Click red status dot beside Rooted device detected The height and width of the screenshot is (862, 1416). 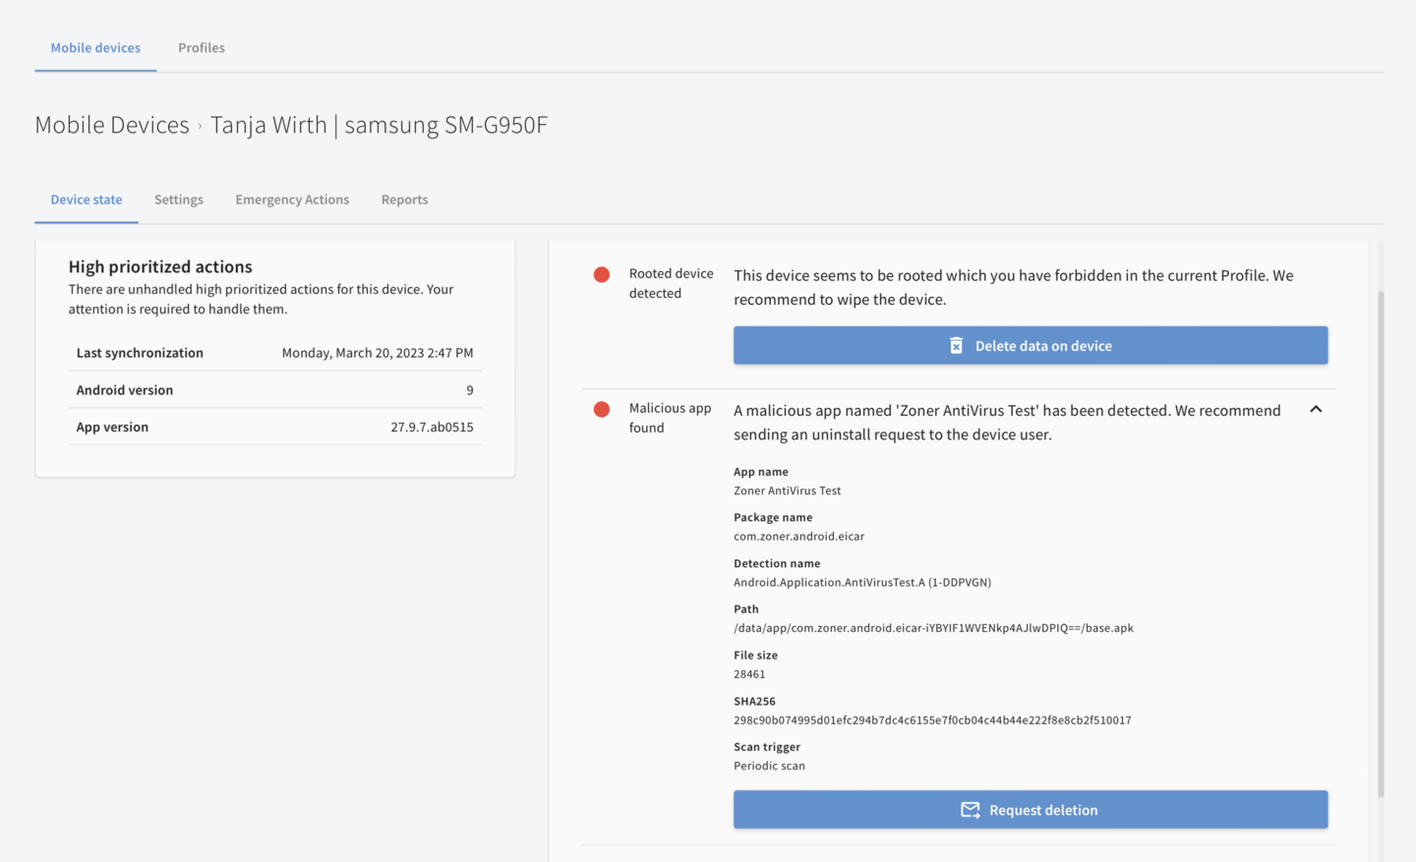pos(602,275)
